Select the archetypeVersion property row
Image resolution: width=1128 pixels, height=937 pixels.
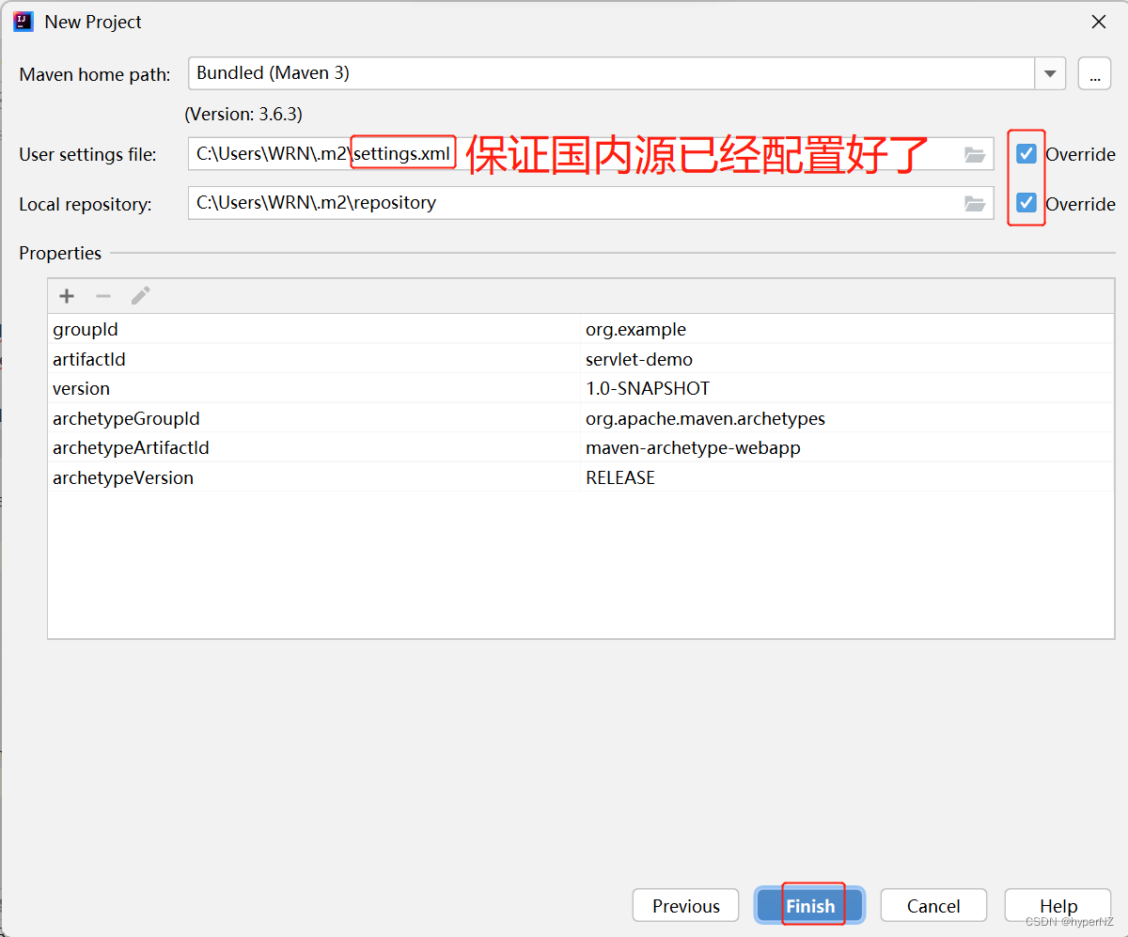click(581, 477)
